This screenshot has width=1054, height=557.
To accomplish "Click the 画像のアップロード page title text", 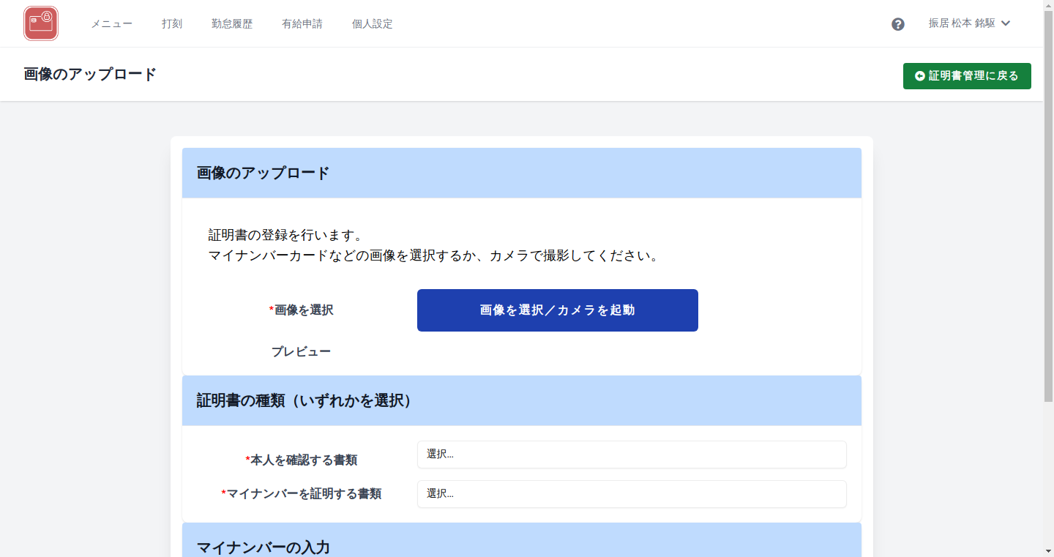I will click(x=90, y=75).
